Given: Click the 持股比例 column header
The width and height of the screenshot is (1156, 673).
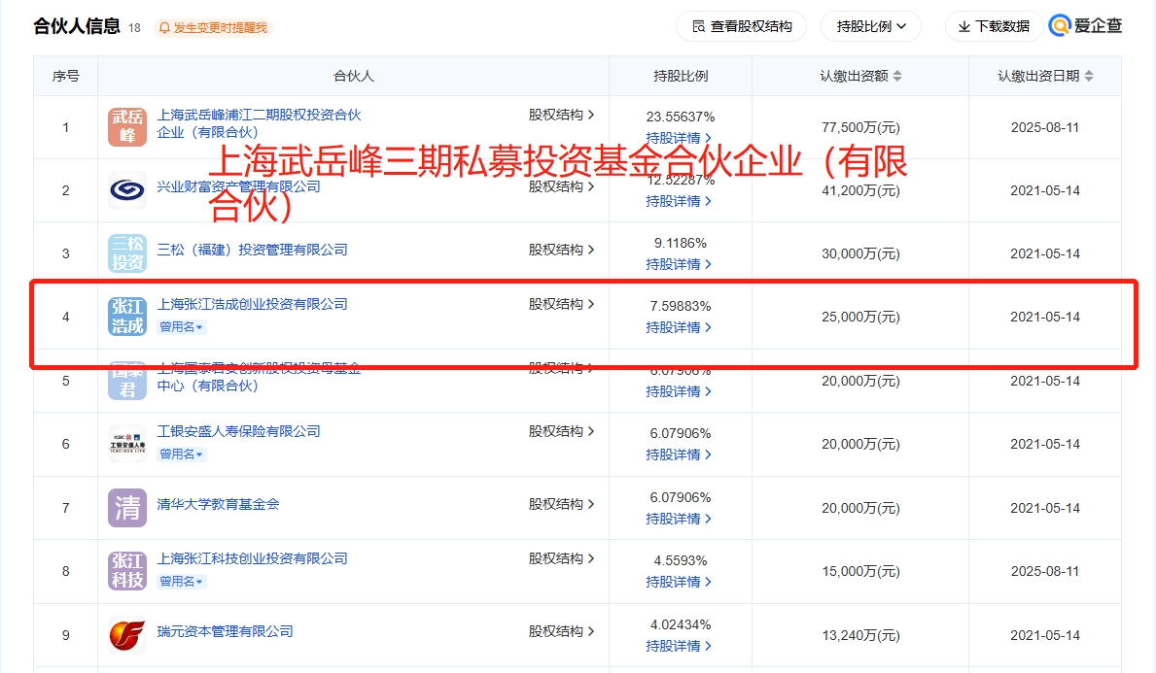Looking at the screenshot, I should [x=681, y=76].
